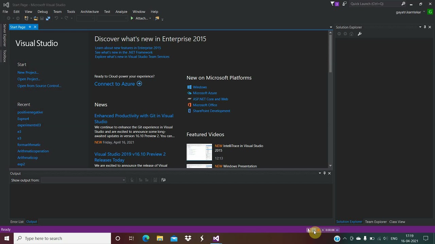Expand the New Project dropdown arrow

(31, 18)
